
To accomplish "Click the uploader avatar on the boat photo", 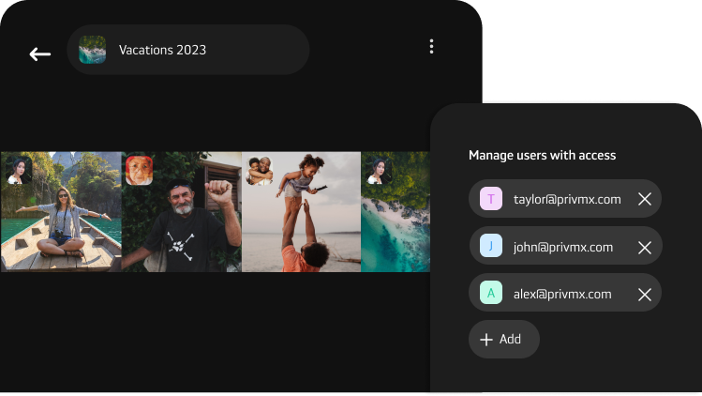I will [x=19, y=171].
